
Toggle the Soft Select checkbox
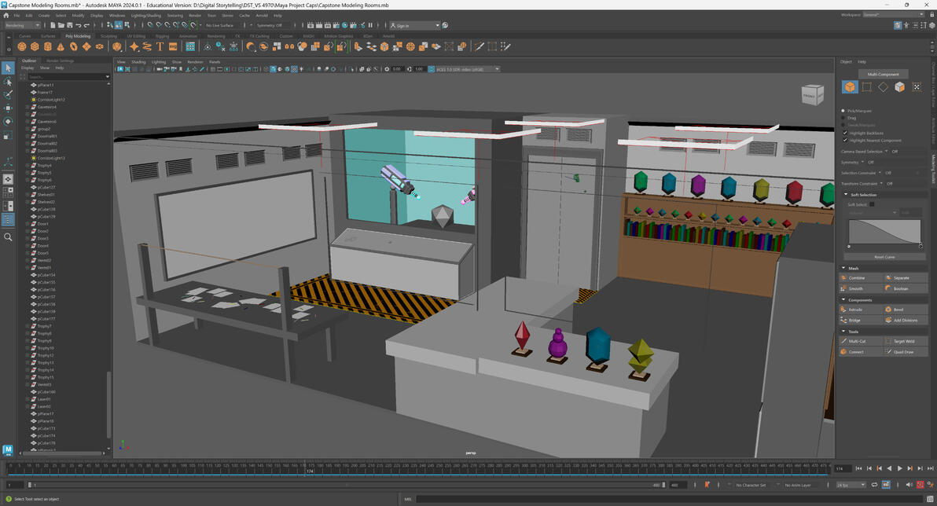(873, 203)
